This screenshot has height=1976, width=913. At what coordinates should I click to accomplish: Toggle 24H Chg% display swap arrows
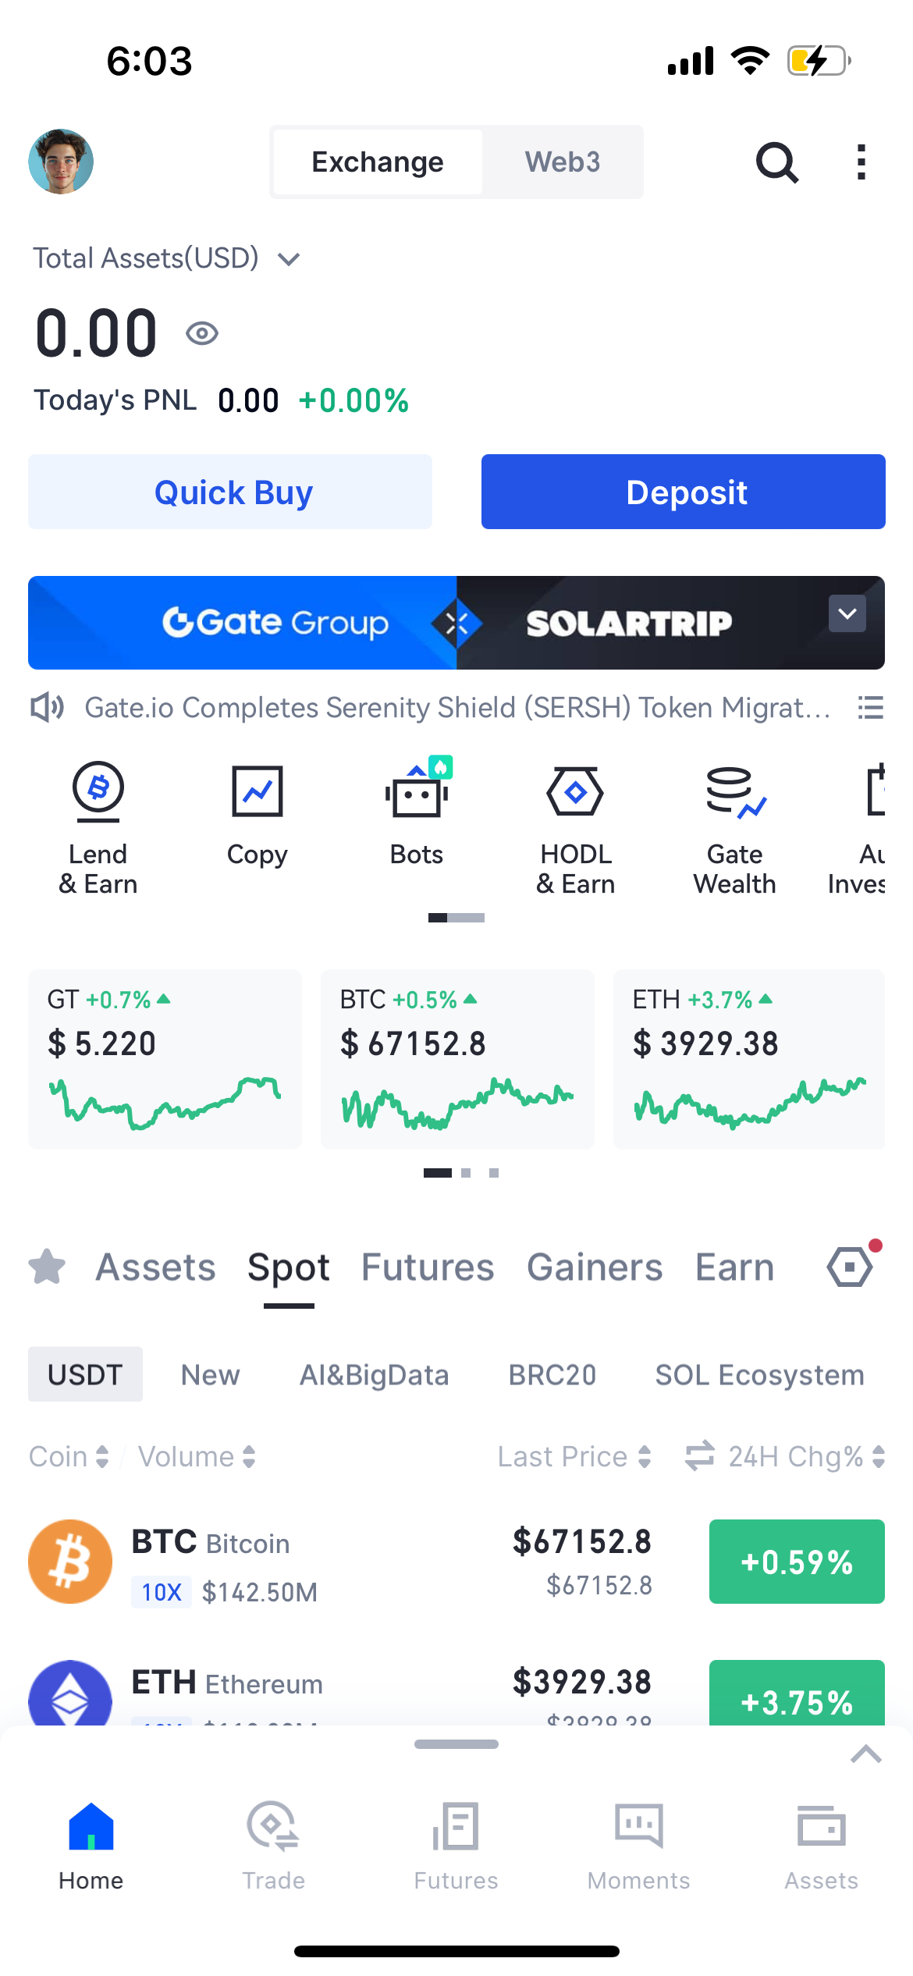pyautogui.click(x=699, y=1455)
